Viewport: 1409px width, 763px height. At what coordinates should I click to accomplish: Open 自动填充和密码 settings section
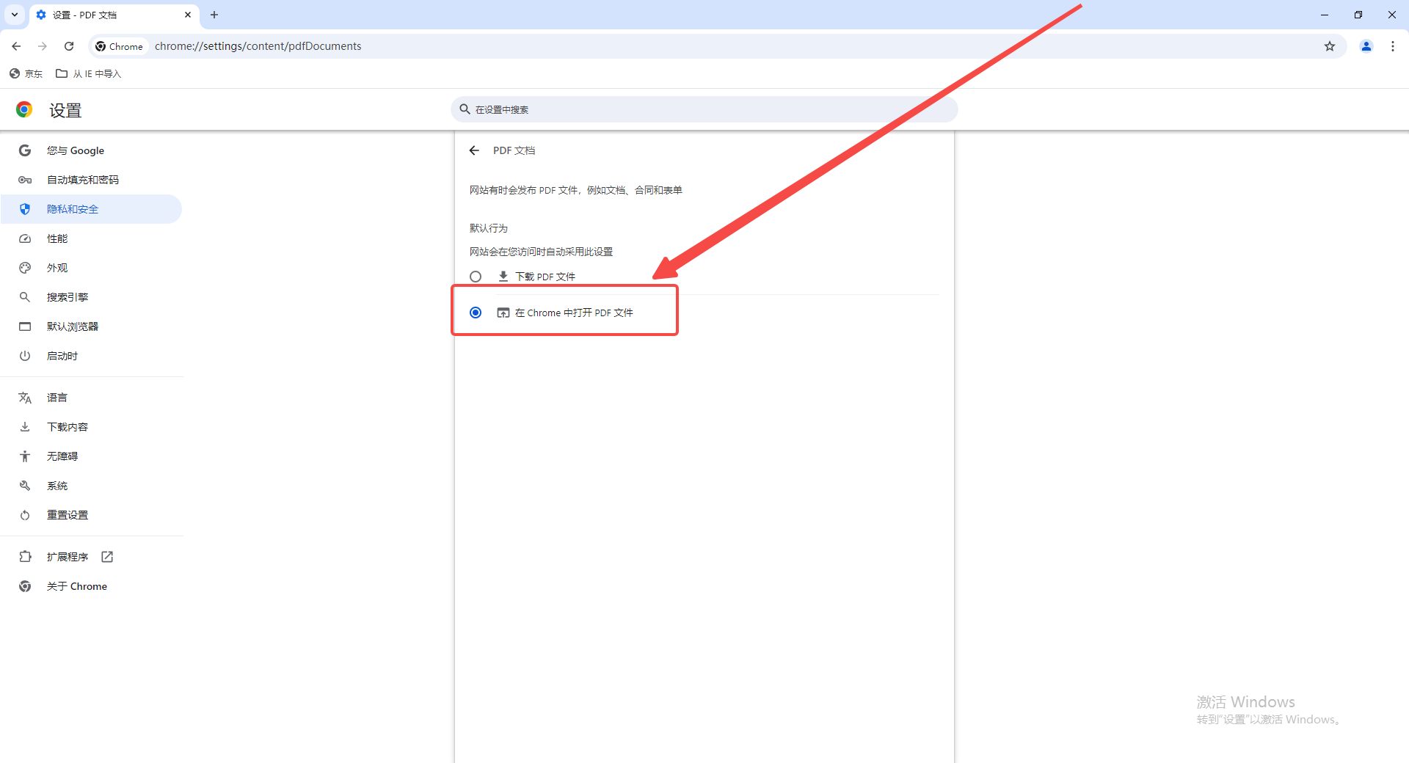pyautogui.click(x=92, y=180)
